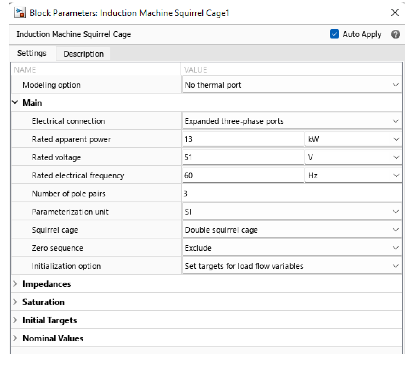The height and width of the screenshot is (365, 412).
Task: Click the Number of pole pairs field
Action: 292,194
